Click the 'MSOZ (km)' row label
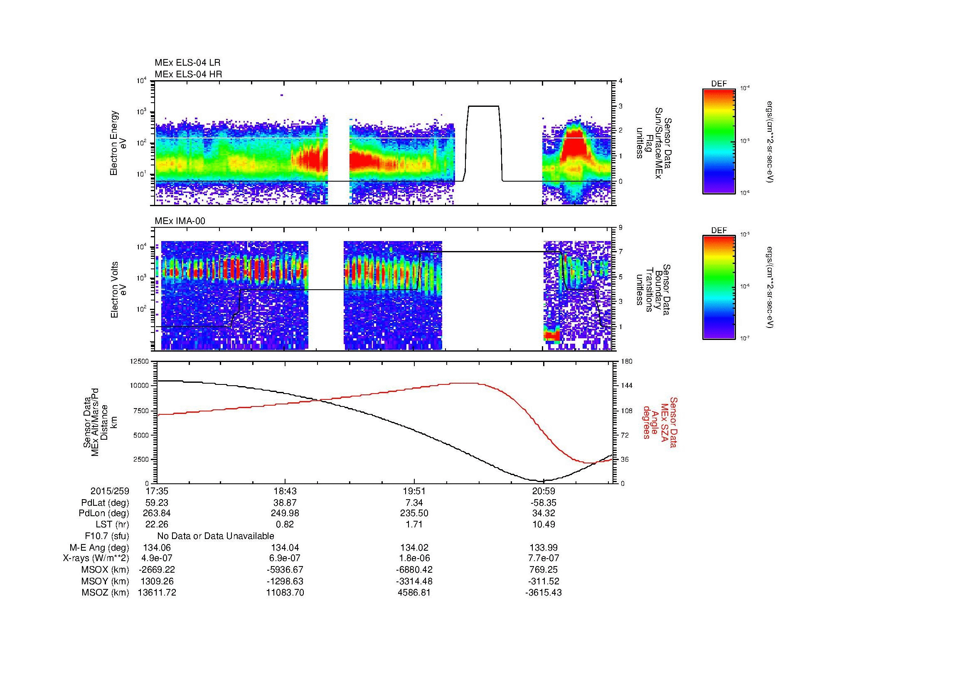 (106, 593)
